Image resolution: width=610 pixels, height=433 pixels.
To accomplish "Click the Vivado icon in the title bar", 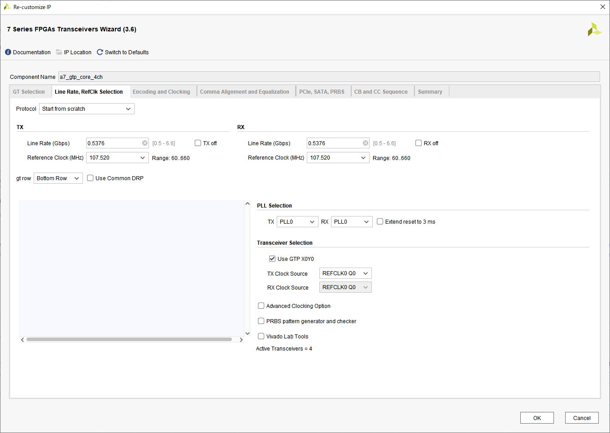I will click(x=7, y=7).
